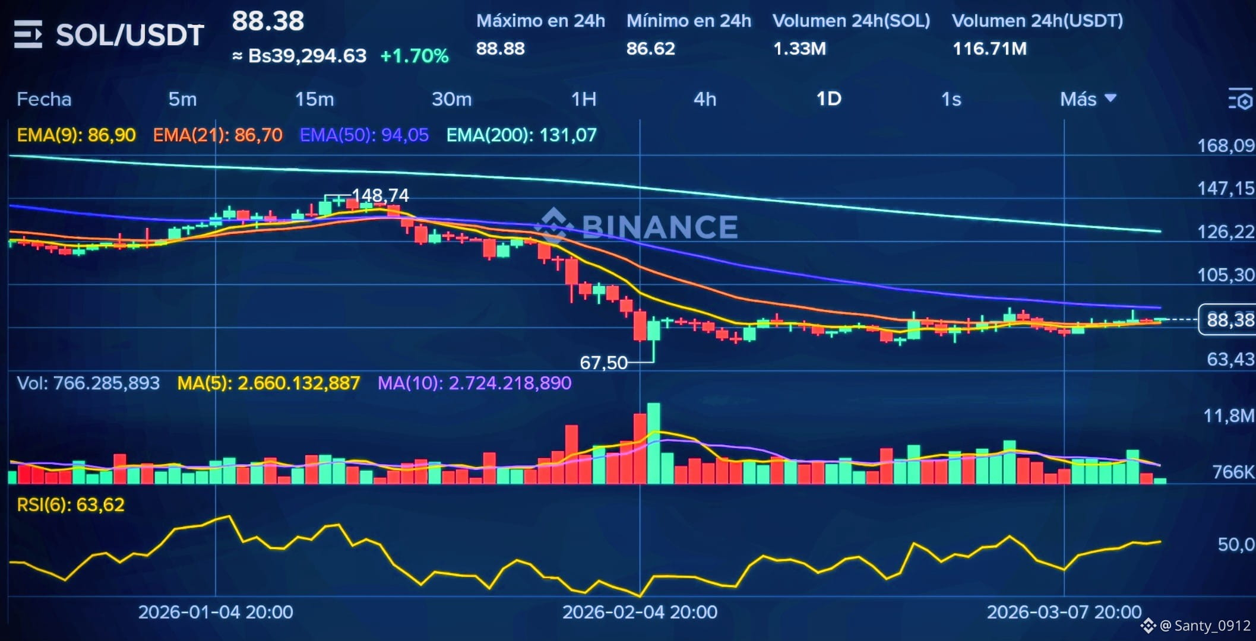This screenshot has width=1256, height=641.
Task: Select the 1D timeframe tab
Action: [829, 99]
